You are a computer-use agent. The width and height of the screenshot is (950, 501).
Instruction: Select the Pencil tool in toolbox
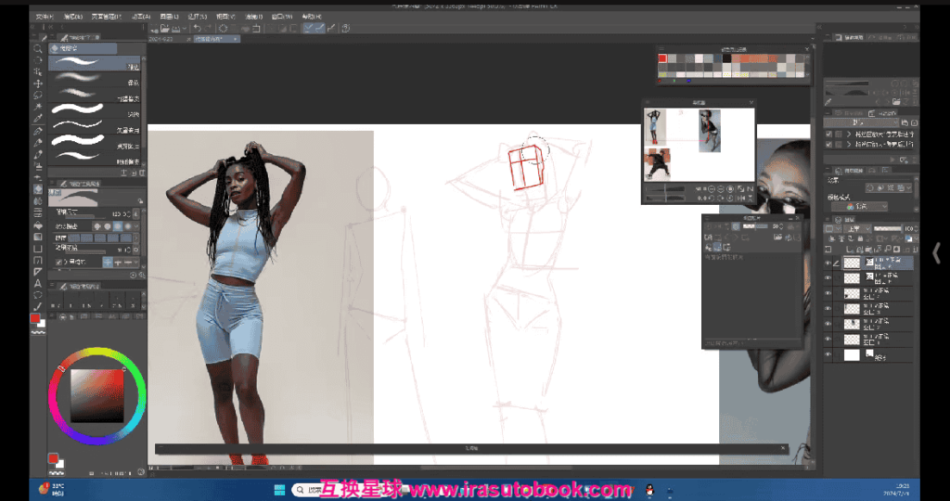[x=37, y=142]
